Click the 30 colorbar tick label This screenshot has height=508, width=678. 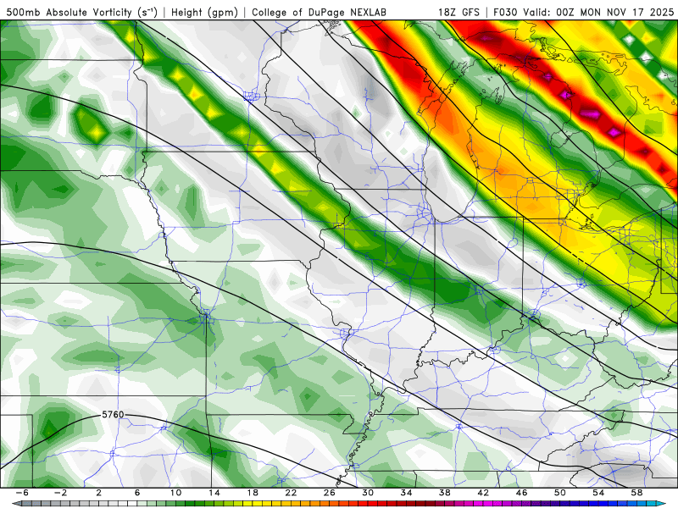point(368,493)
